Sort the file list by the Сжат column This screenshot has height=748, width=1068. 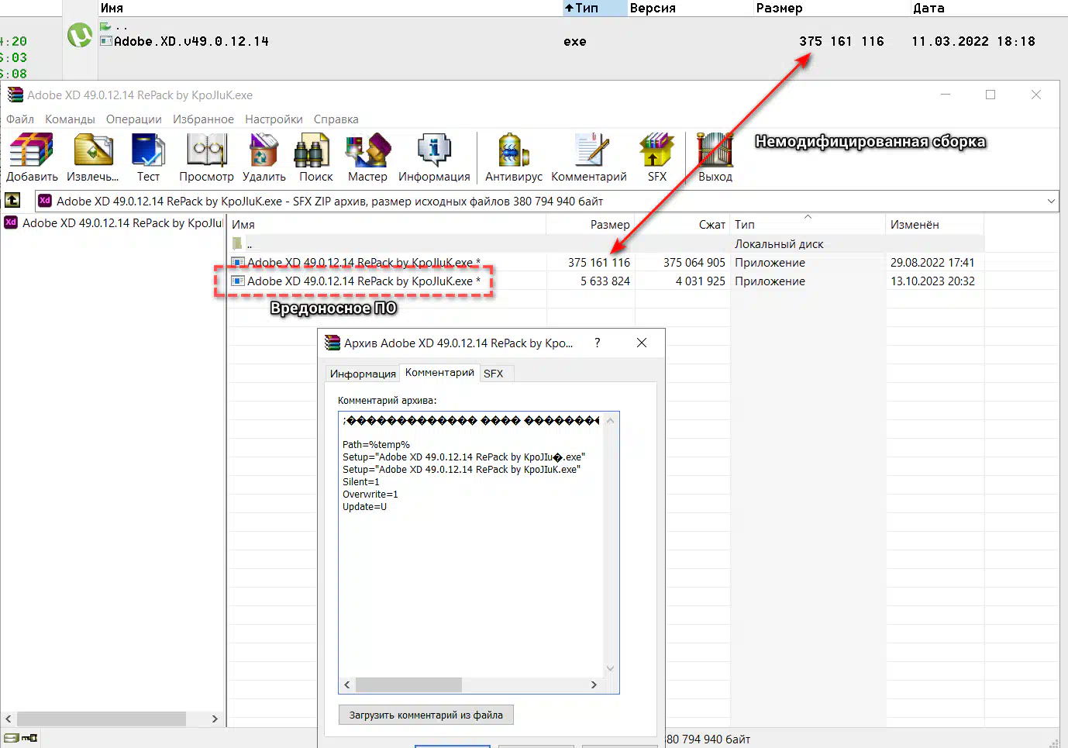click(x=683, y=224)
